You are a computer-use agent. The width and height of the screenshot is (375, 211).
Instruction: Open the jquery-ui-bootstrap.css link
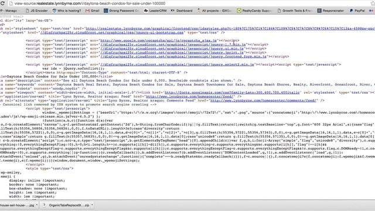pos(112,33)
